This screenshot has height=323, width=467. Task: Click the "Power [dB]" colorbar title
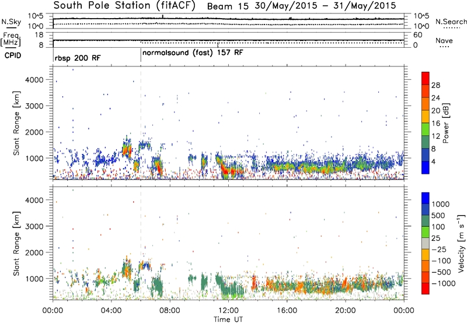click(x=445, y=123)
